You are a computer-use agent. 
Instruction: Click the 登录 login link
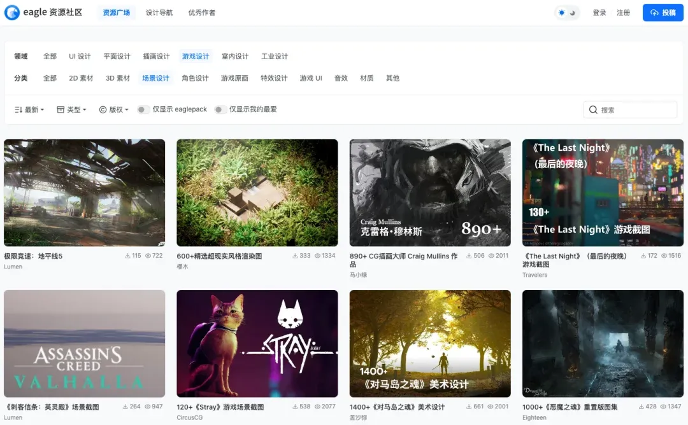(x=599, y=13)
